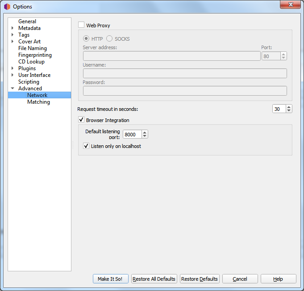304x291 pixels.
Task: Click the Cancel button
Action: pyautogui.click(x=240, y=279)
